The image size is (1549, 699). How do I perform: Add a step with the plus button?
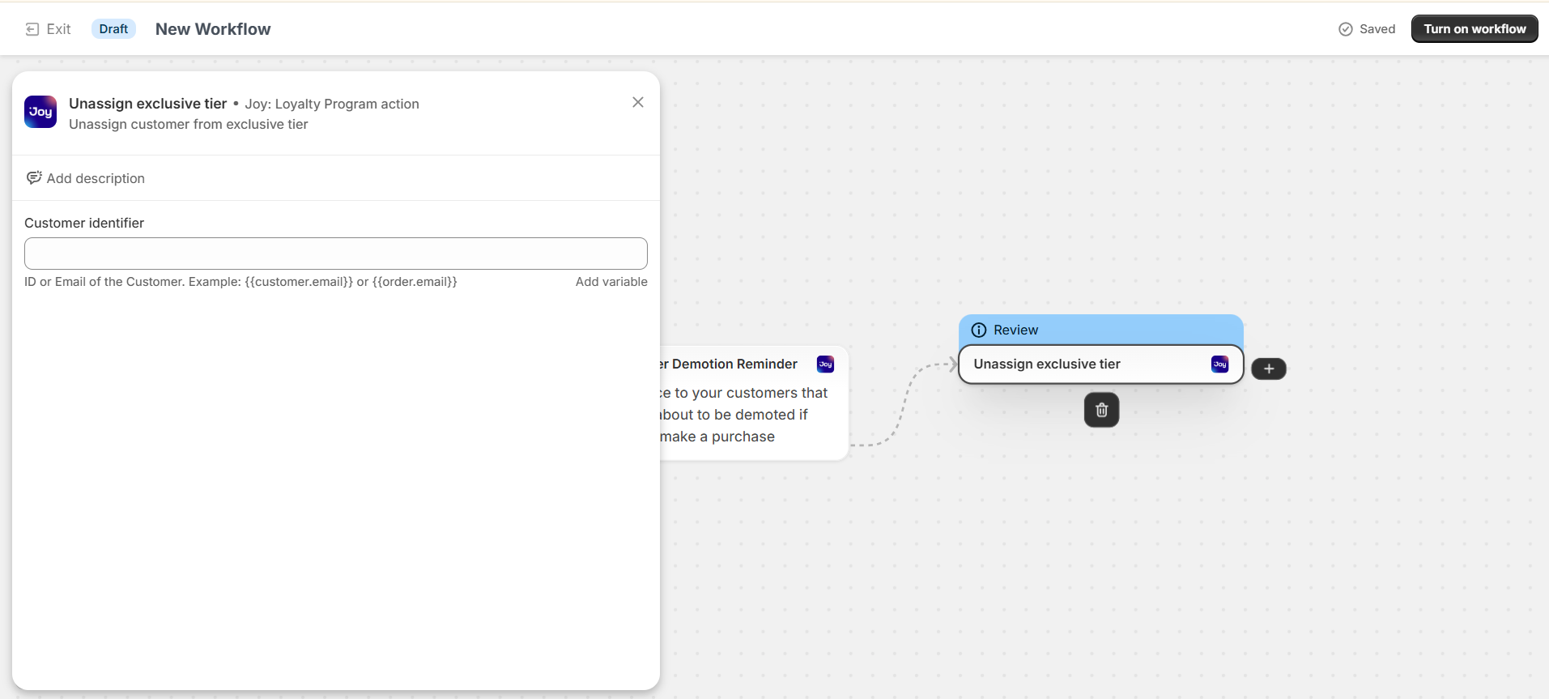tap(1269, 369)
